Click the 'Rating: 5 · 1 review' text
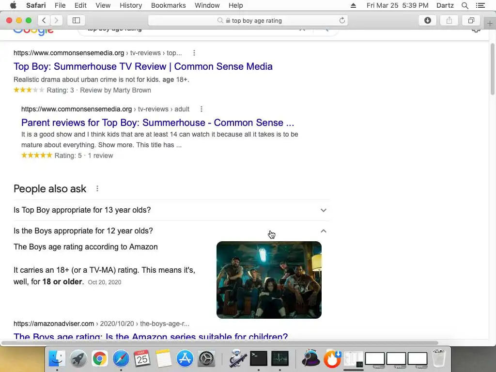The image size is (496, 372). tap(83, 155)
